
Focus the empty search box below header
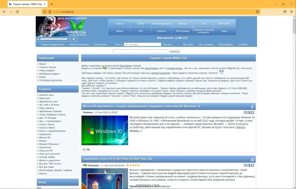point(141,51)
